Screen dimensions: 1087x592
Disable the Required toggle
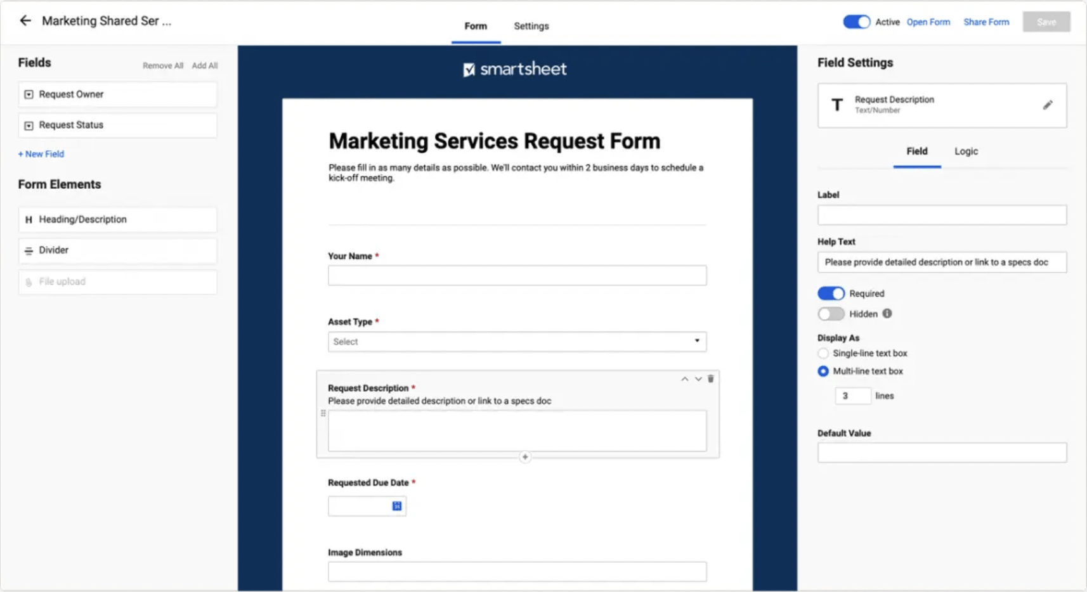[831, 293]
